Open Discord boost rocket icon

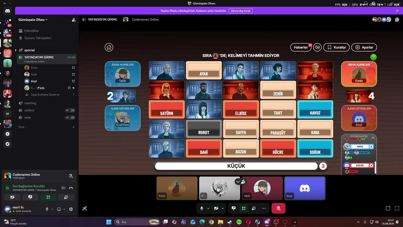click(85, 208)
